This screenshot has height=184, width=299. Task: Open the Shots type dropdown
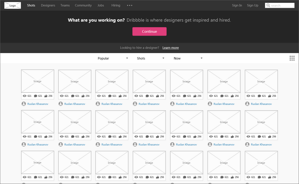pos(150,58)
